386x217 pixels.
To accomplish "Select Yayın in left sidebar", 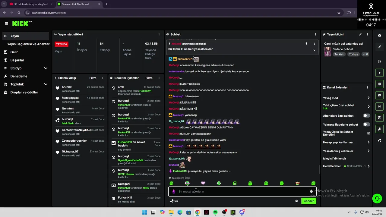I will (x=26, y=36).
